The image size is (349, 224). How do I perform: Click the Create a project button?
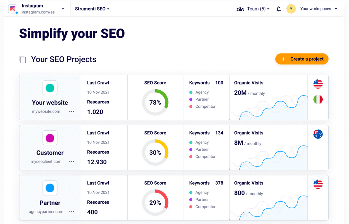pyautogui.click(x=302, y=59)
